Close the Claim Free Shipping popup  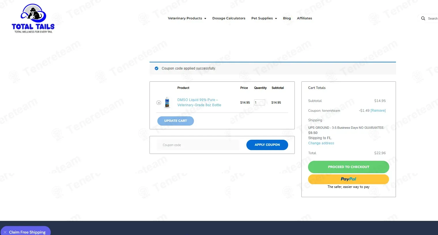pos(5,232)
